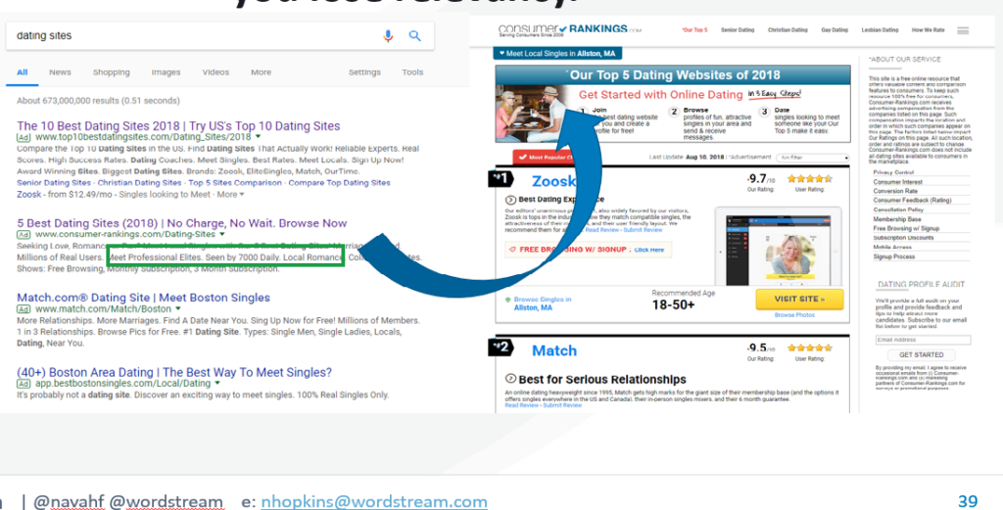Viewport: 1003px width, 510px height.
Task: Click Conversion Rate in sidebar list
Action: point(895,191)
